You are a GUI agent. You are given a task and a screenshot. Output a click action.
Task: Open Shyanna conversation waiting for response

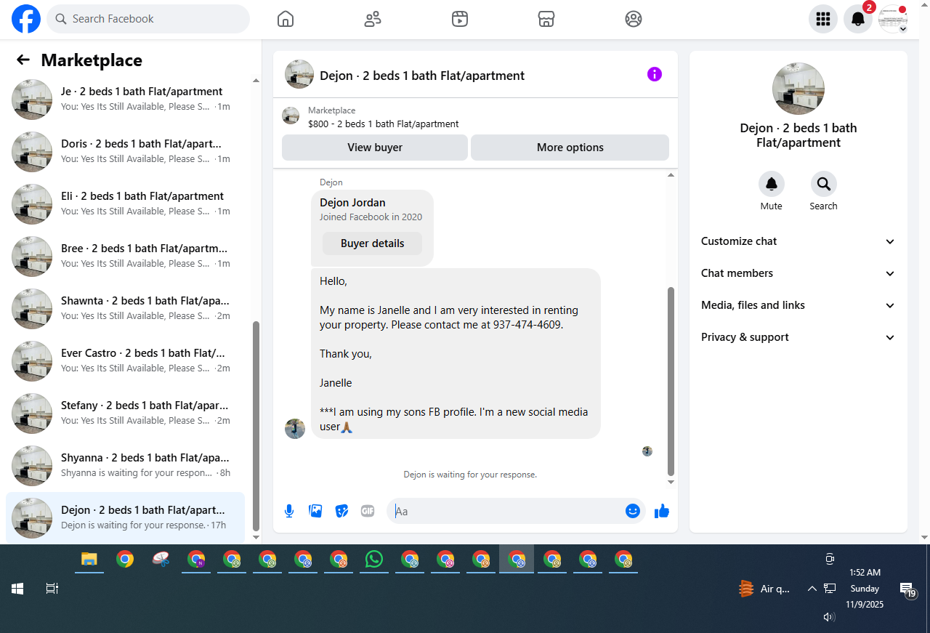pos(125,466)
